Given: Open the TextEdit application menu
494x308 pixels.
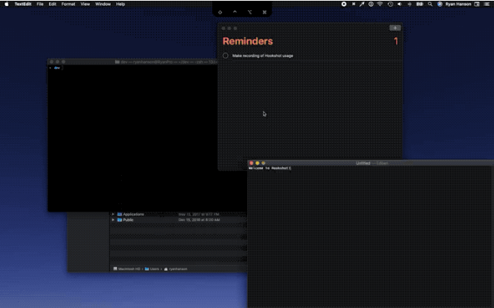Looking at the screenshot, I should click(x=23, y=4).
